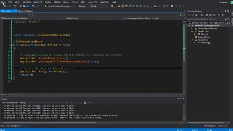The image size is (233, 131).
Task: Switch to the Team Explorer tab
Action: 210,126
